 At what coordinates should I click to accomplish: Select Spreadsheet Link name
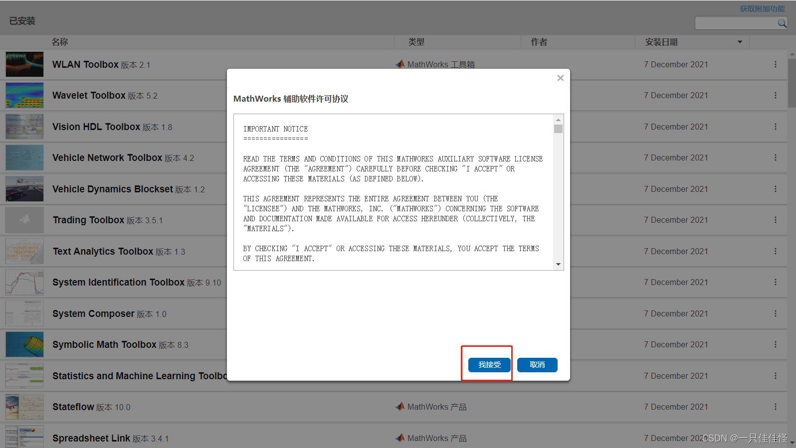coord(91,438)
